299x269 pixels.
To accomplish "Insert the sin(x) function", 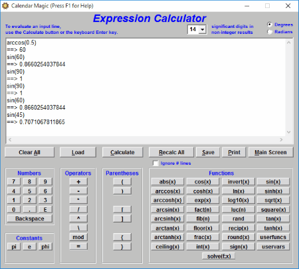I will (273, 182).
